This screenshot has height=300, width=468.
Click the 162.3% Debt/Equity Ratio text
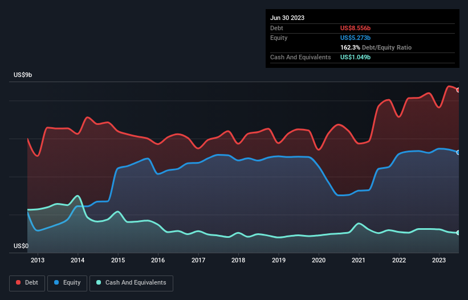click(x=376, y=47)
